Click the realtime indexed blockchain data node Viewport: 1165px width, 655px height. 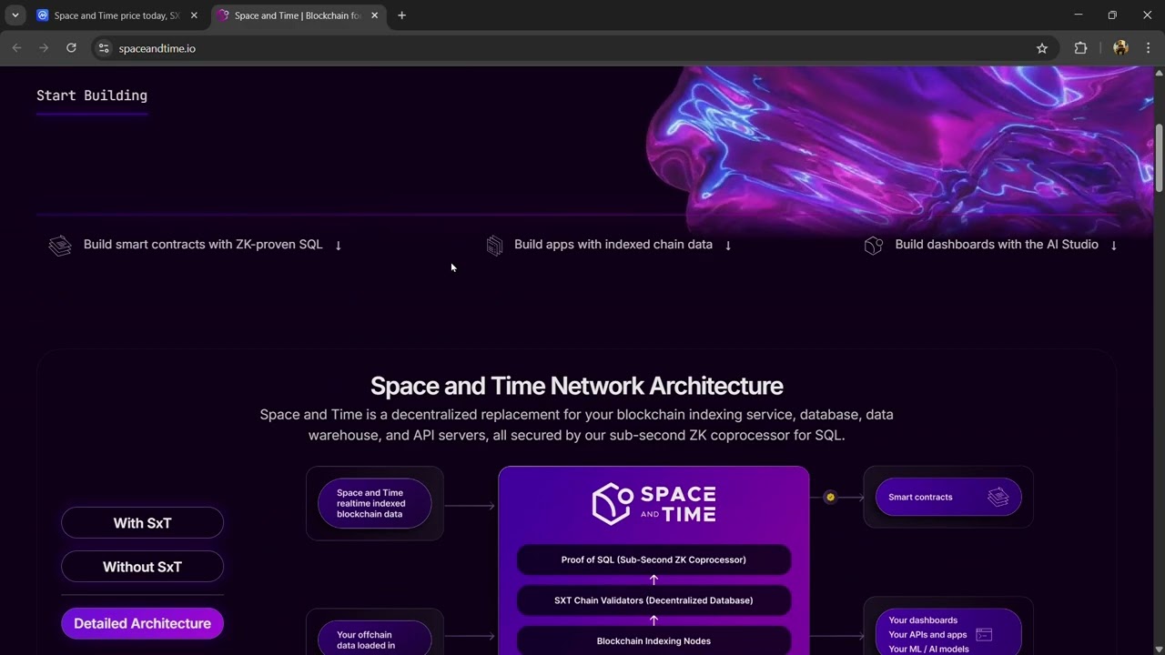[374, 503]
